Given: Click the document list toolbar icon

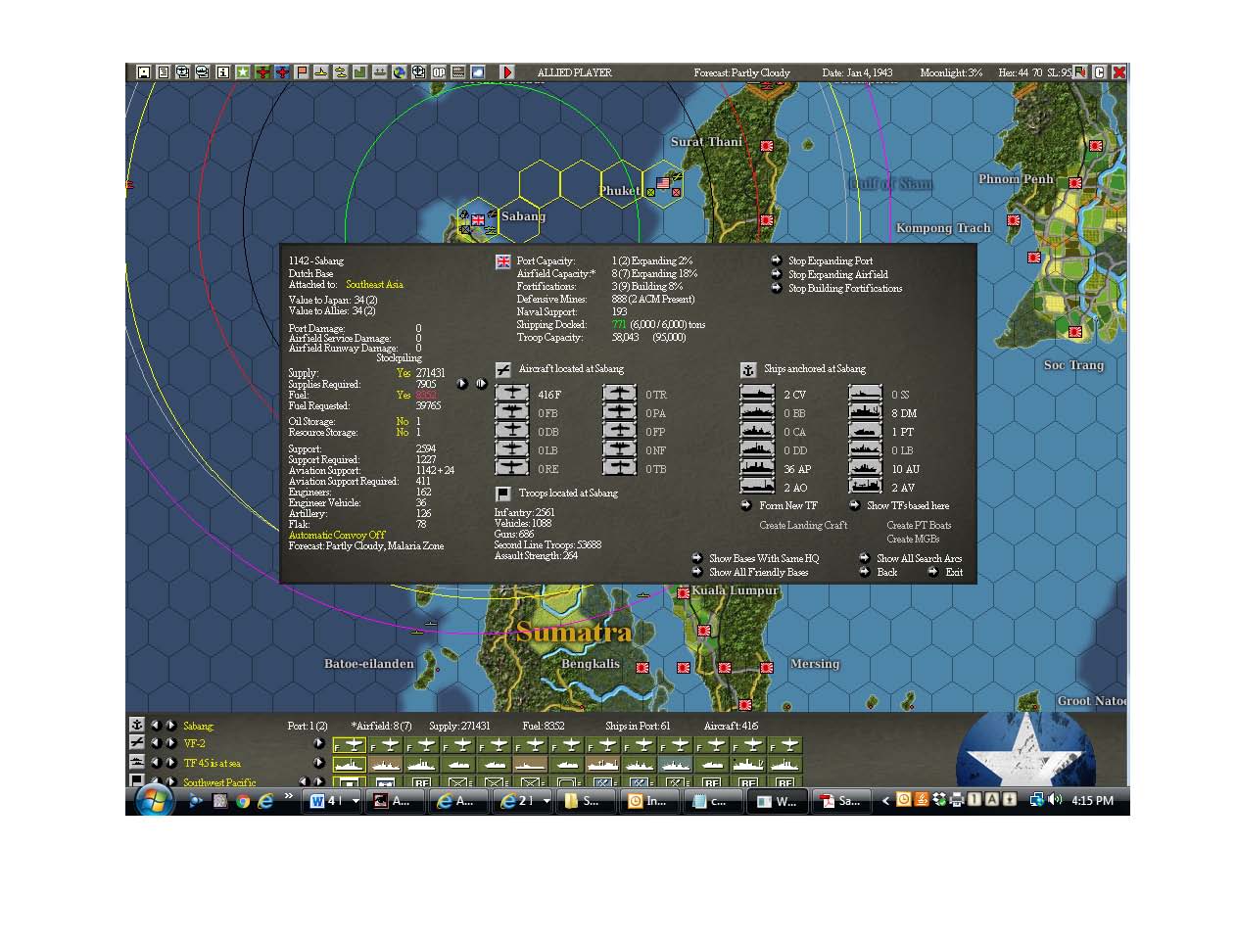Looking at the screenshot, I should (x=163, y=72).
